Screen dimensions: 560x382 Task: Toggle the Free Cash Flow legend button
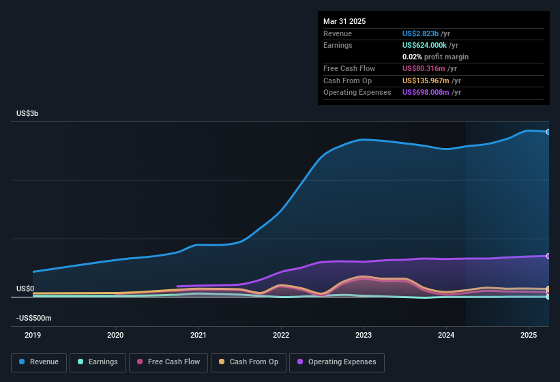(168, 362)
